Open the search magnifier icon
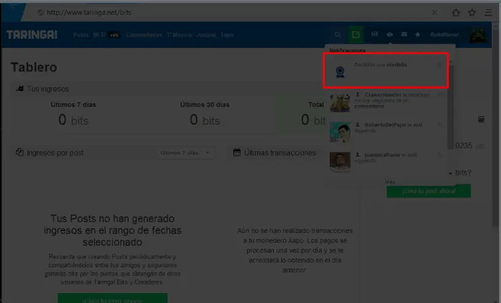This screenshot has height=303, width=501. 338,34
